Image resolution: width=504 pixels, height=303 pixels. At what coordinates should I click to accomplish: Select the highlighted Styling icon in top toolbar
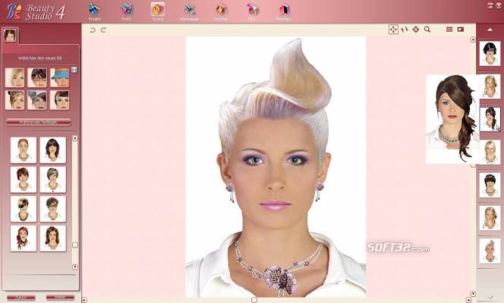tap(158, 11)
